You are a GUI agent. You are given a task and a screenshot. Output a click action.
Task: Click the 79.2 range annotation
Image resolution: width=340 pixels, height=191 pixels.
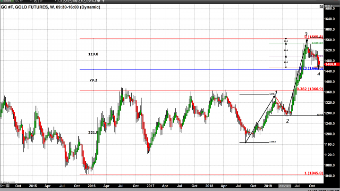(93, 80)
